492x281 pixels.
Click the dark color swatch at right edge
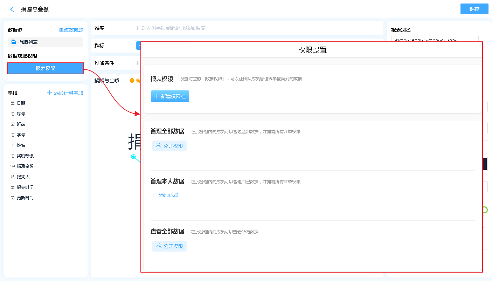(485, 164)
